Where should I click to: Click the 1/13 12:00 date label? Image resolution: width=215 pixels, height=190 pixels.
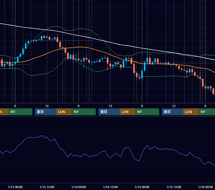pyautogui.click(x=47, y=187)
